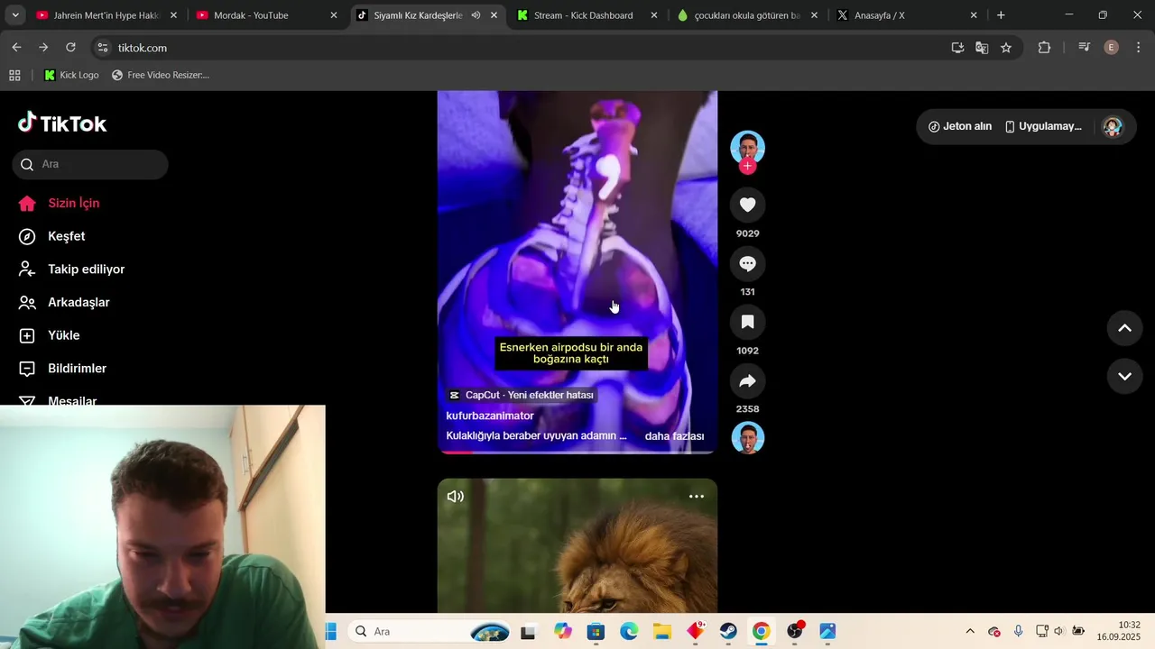The image size is (1155, 649).
Task: Open Kick Logo bookmark
Action: pos(71,75)
